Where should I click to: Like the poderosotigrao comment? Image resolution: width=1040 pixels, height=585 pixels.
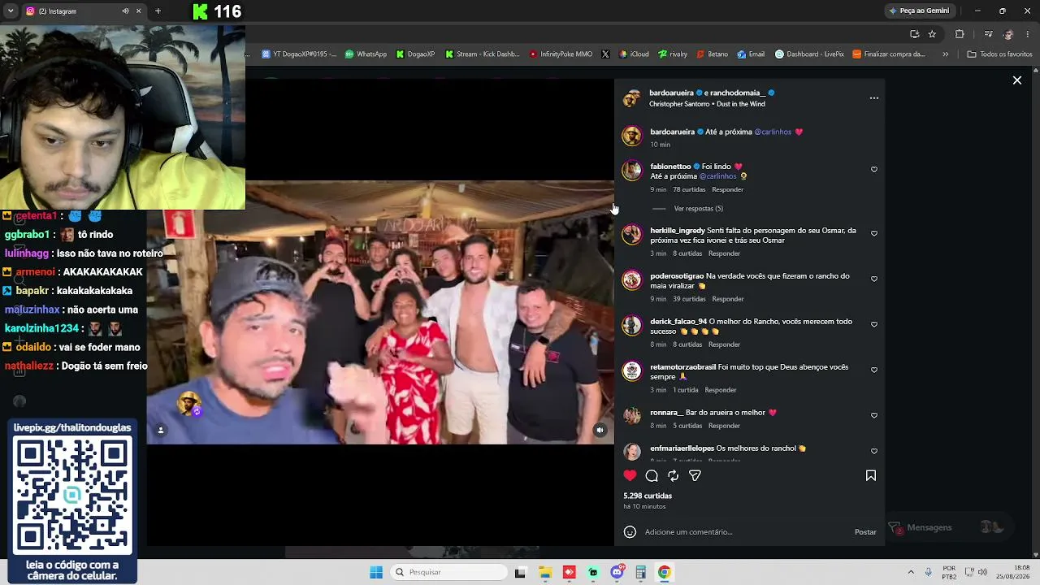point(874,279)
